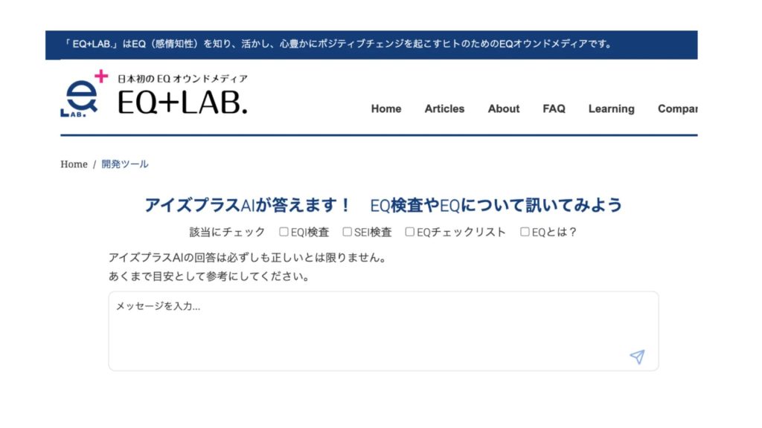The image size is (762, 428).
Task: Open the Home navigation menu item
Action: pos(386,108)
